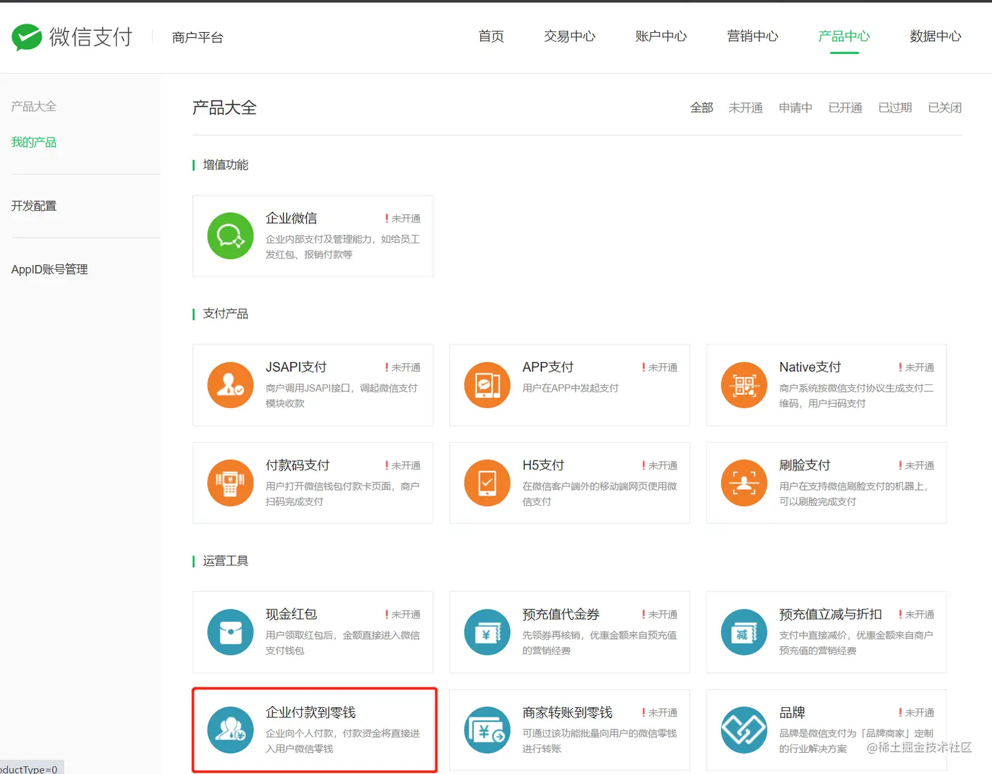Click the 产品大全 page heading
The width and height of the screenshot is (992, 774).
[224, 108]
